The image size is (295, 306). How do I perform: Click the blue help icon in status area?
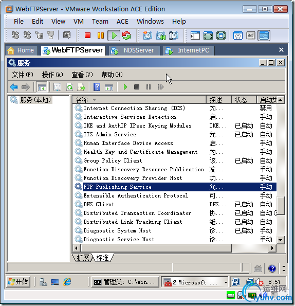(272, 268)
